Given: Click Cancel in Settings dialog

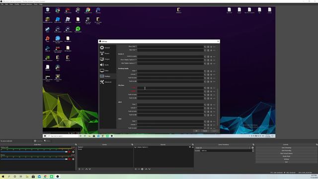Looking at the screenshot, I should [x=205, y=131].
